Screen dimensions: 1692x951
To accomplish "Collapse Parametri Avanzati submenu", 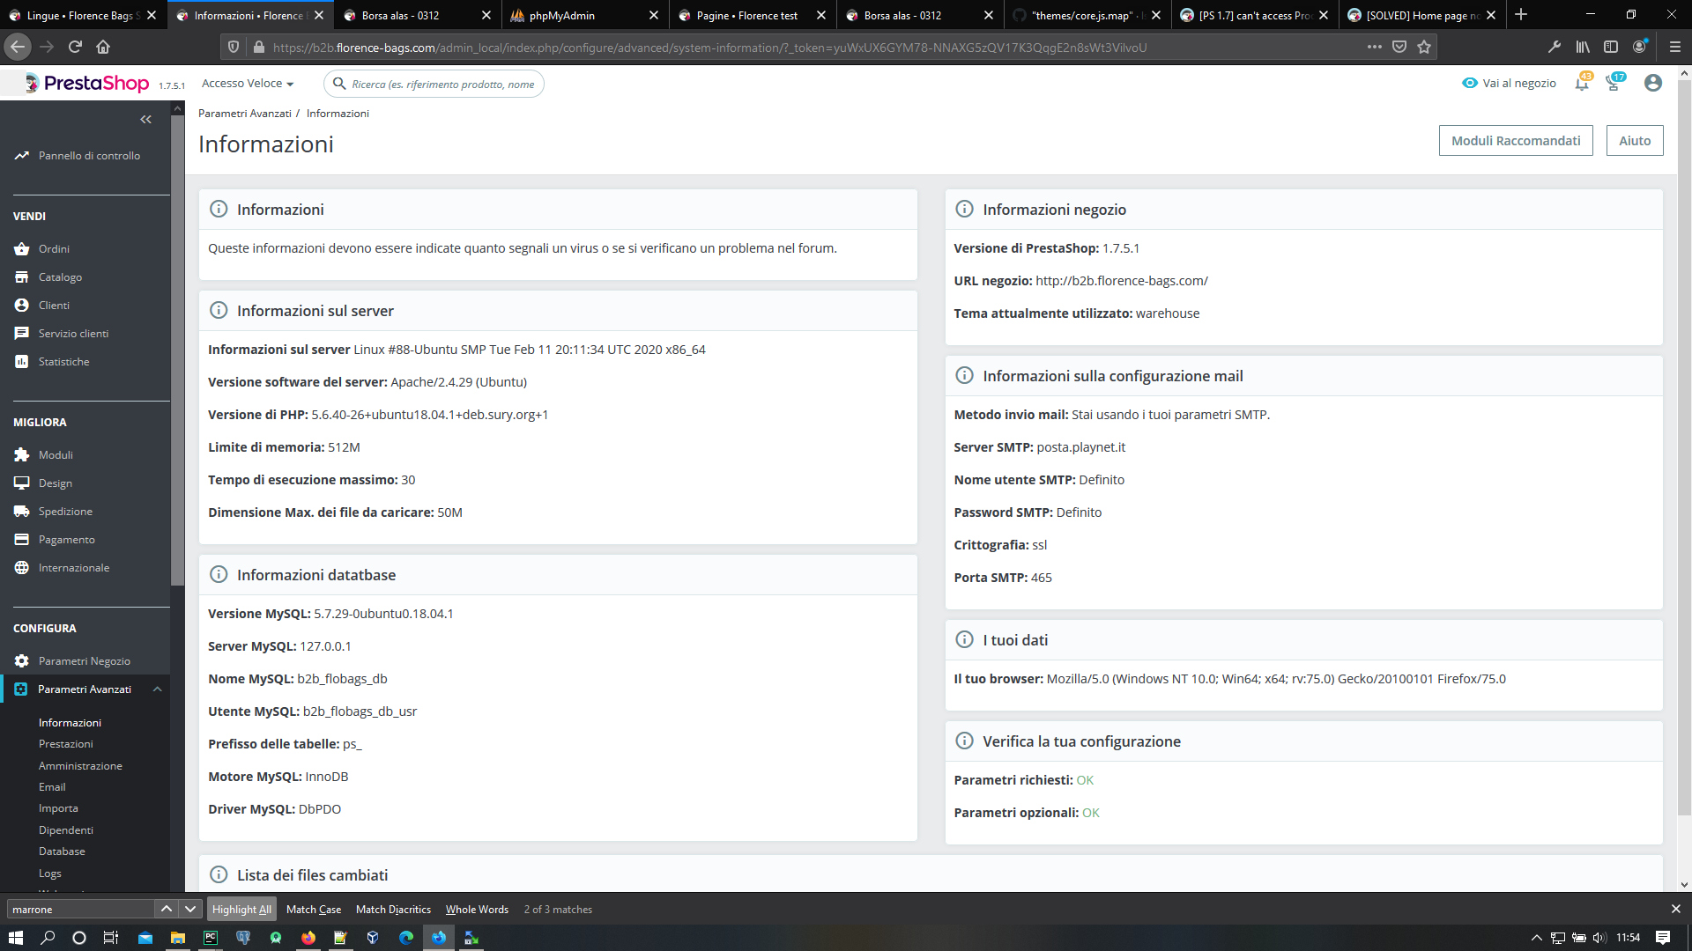I will click(x=158, y=689).
